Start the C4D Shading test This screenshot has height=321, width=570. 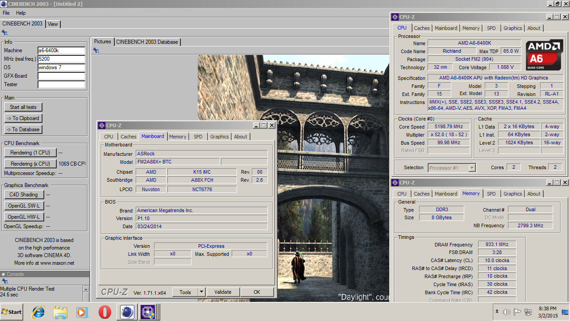[x=24, y=195]
